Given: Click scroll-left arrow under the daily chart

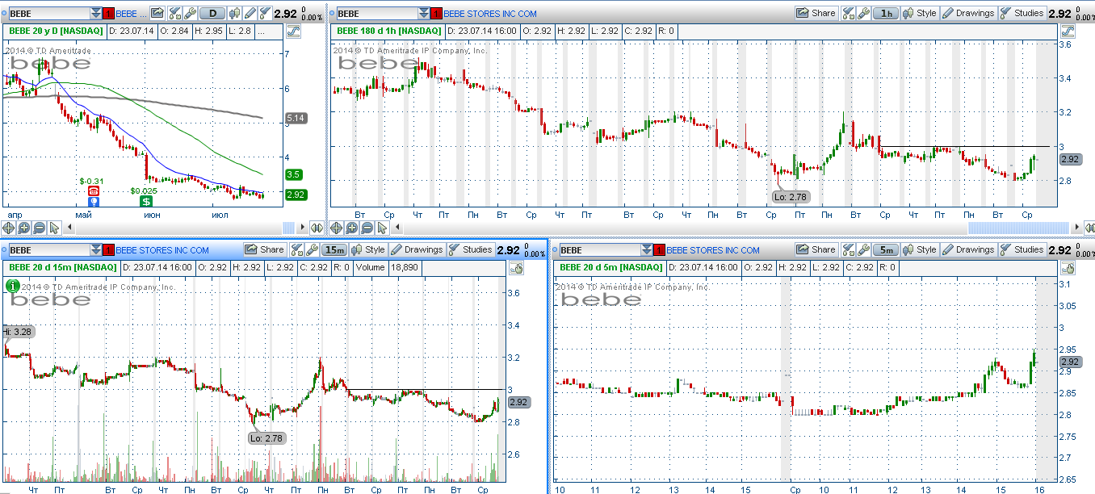Looking at the screenshot, I should tap(69, 228).
